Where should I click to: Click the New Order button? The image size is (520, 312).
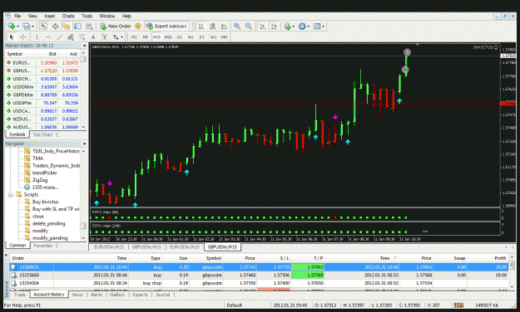click(x=116, y=26)
